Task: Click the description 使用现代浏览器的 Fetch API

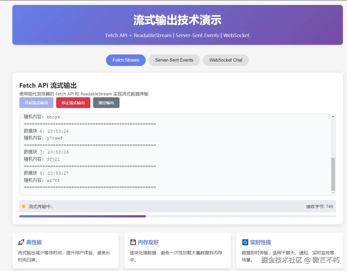Action: [84, 94]
